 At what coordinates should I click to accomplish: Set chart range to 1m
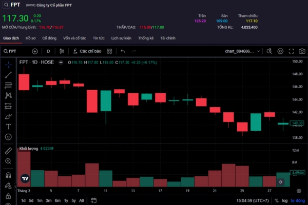tap(40, 200)
